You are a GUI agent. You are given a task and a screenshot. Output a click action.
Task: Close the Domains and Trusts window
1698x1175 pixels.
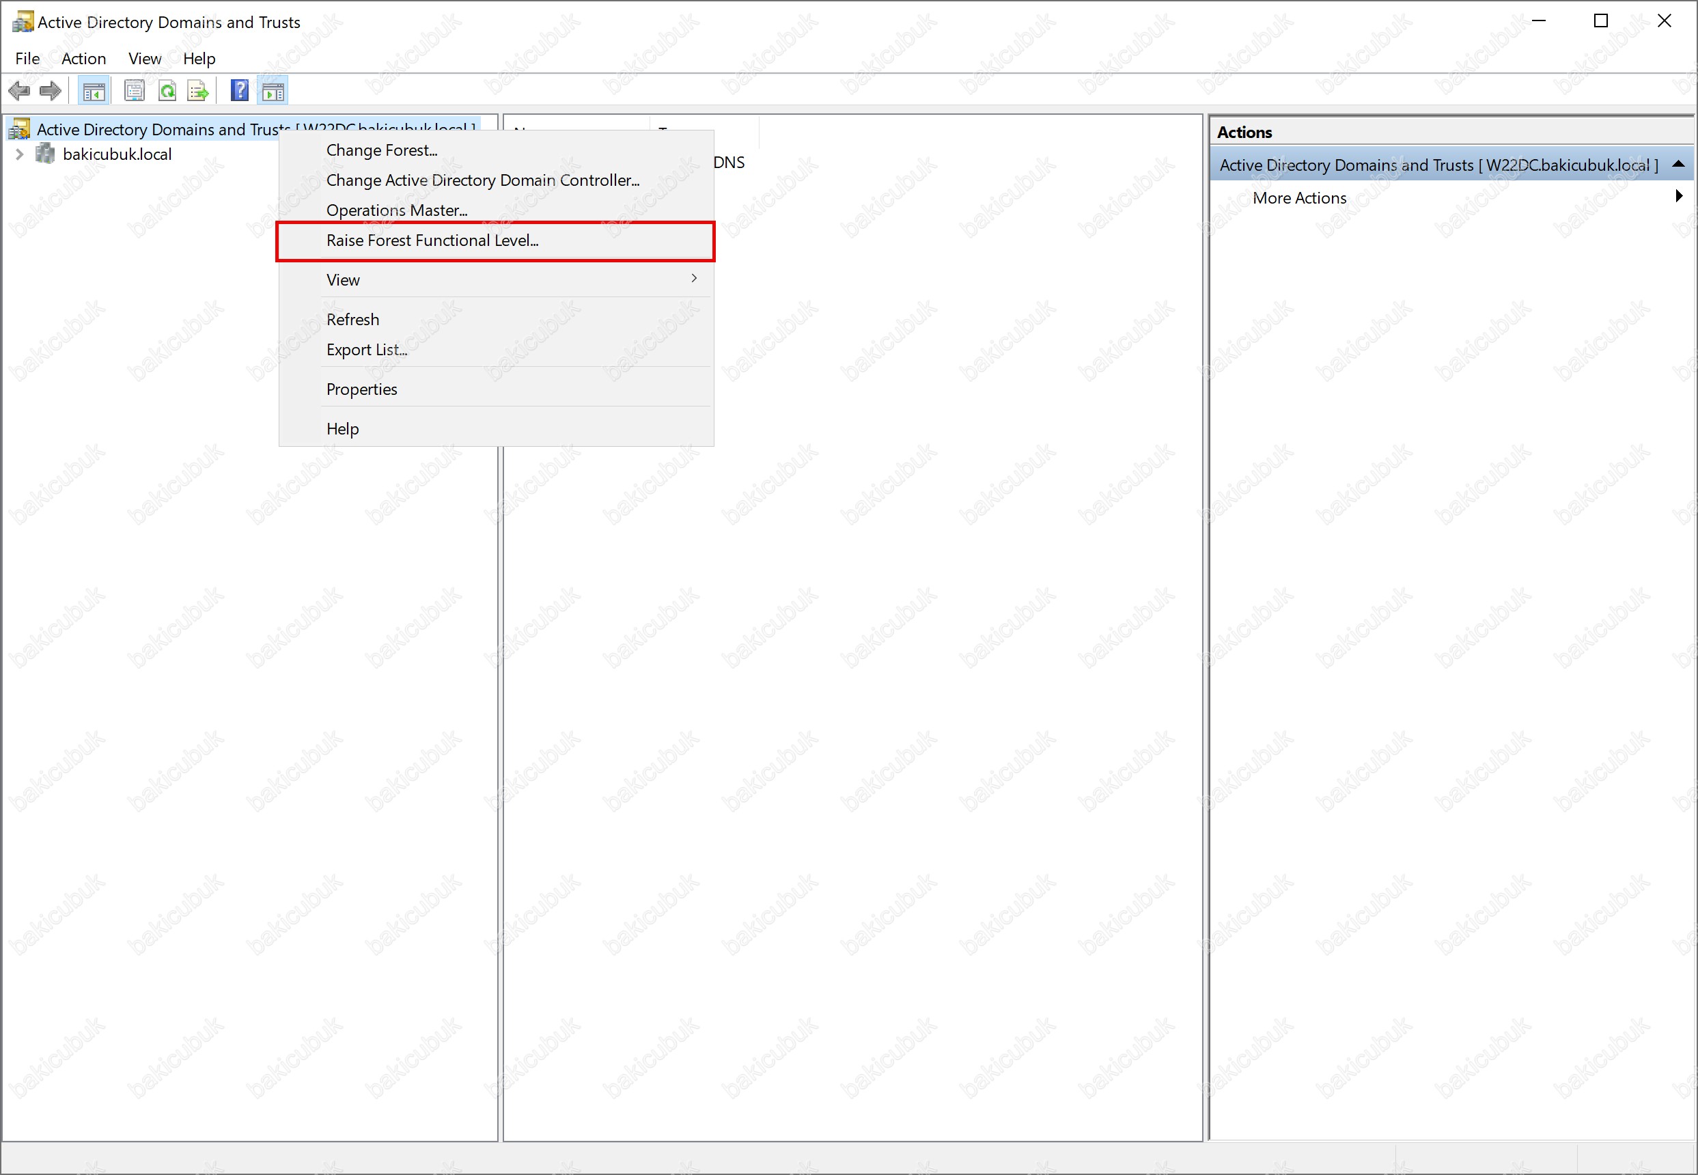point(1664,21)
